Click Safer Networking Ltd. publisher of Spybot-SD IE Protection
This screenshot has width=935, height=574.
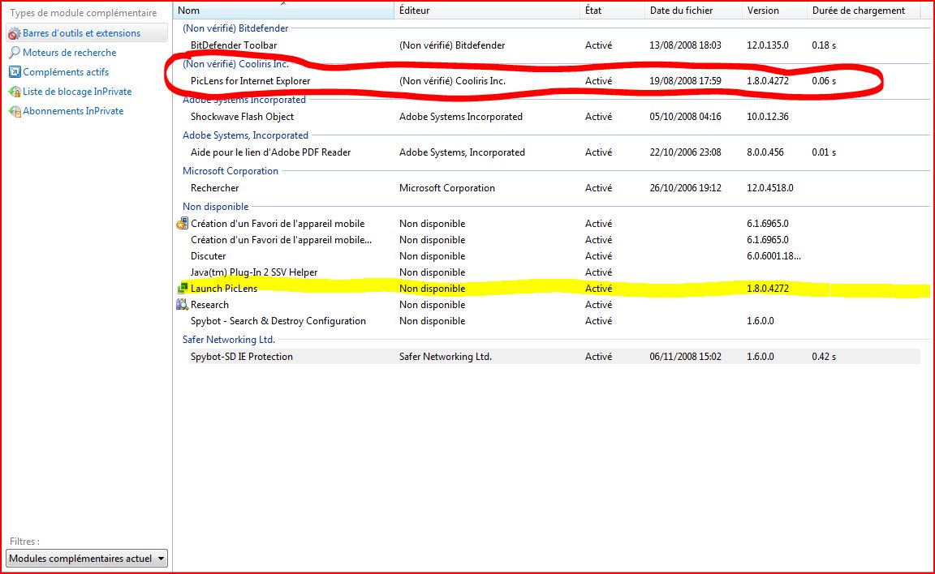pyautogui.click(x=446, y=357)
